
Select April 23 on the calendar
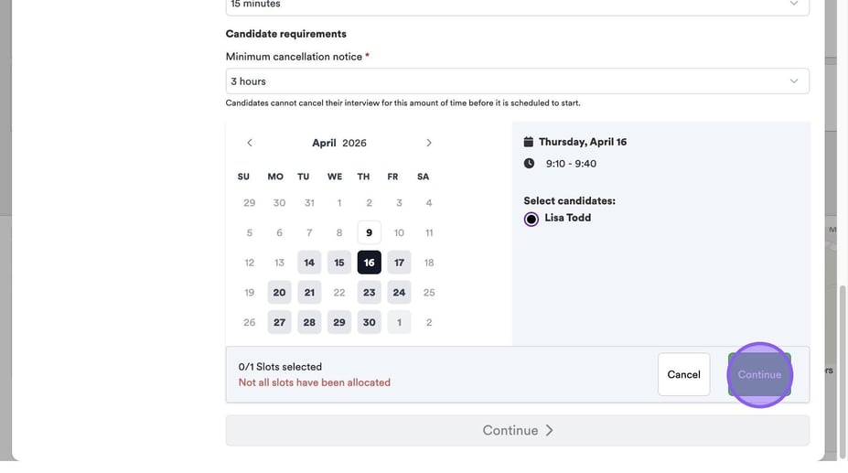click(369, 293)
